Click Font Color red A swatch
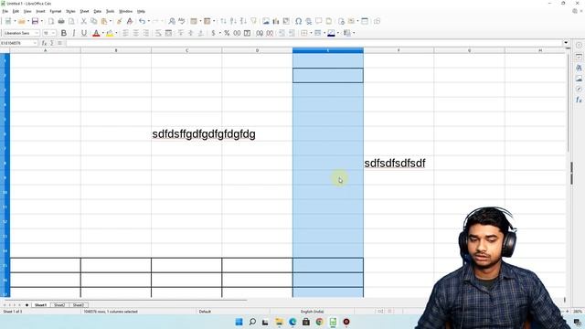This screenshot has width=585, height=329. (96, 33)
